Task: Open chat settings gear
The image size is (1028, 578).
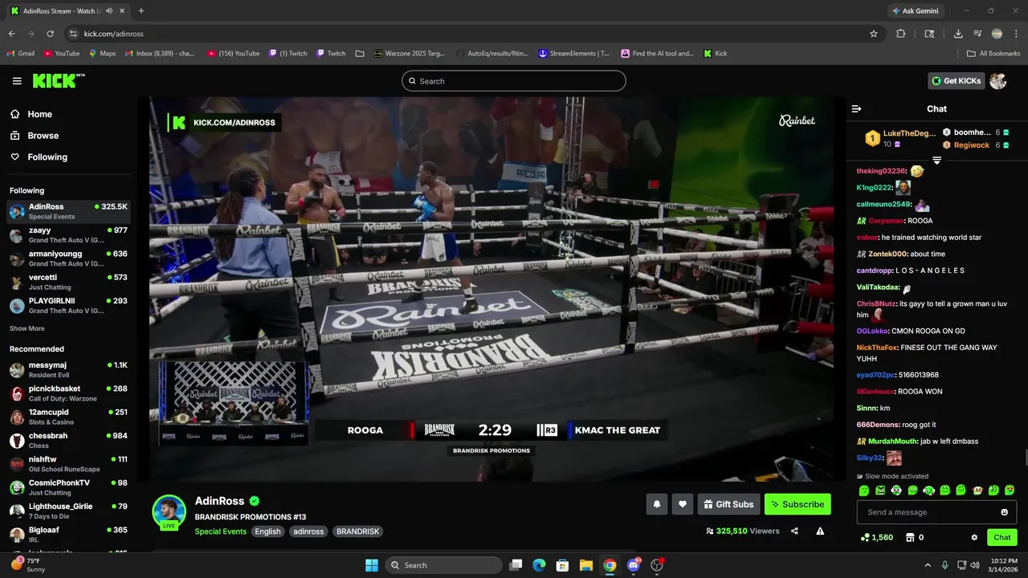Action: [x=974, y=537]
